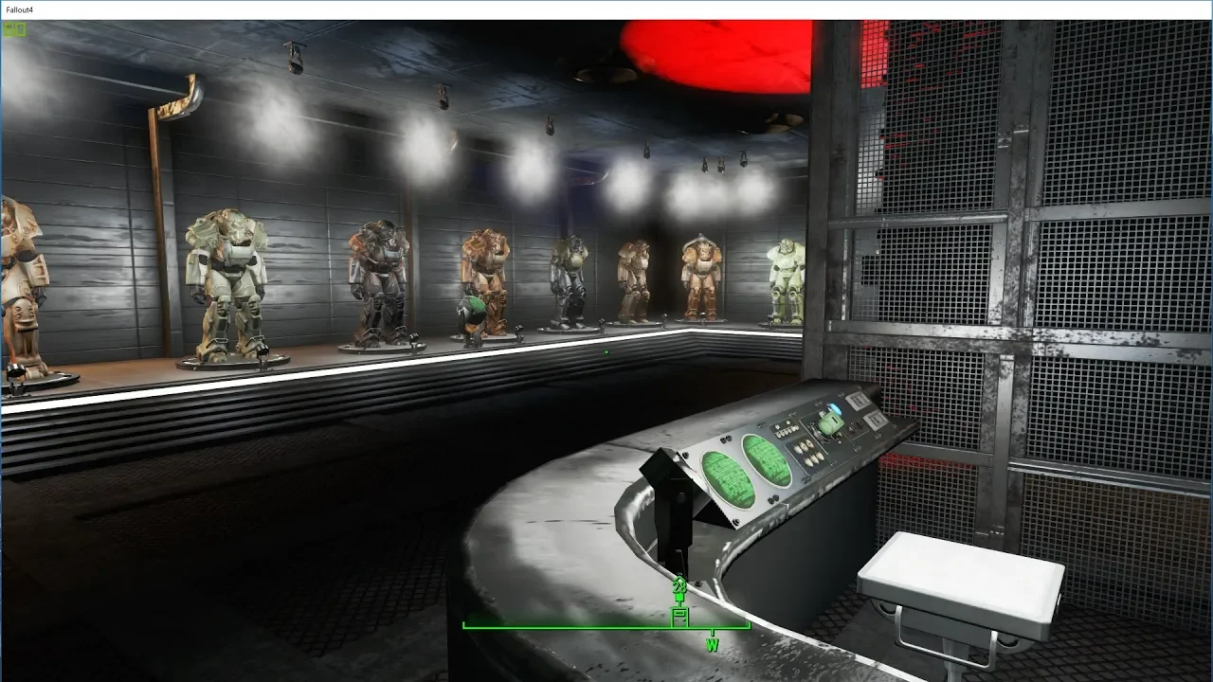Select the black power armor on display
This screenshot has width=1213, height=682.
pos(380,283)
